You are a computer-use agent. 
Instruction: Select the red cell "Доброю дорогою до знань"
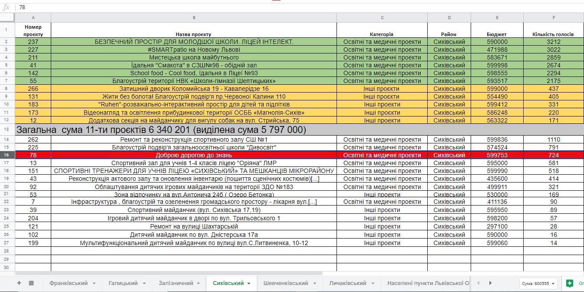point(194,155)
